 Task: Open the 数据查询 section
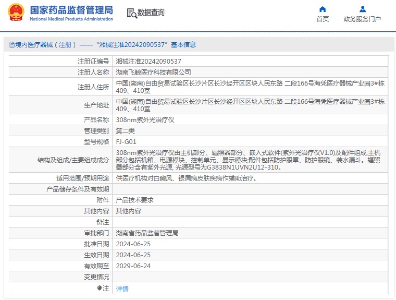(151, 13)
